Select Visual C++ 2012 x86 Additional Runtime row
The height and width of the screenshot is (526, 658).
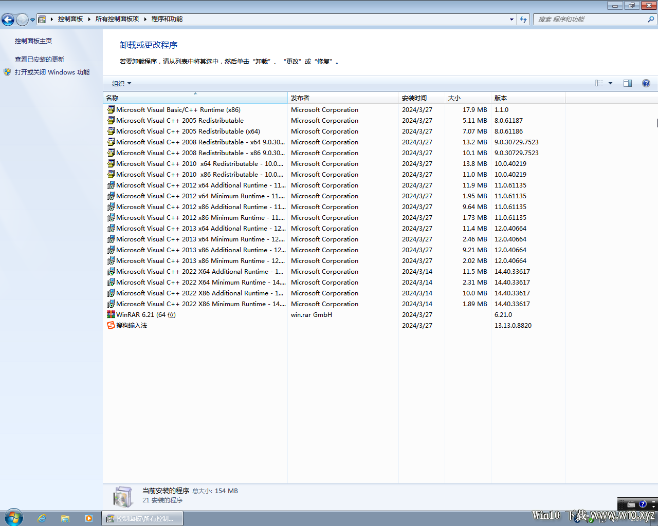tap(334, 206)
